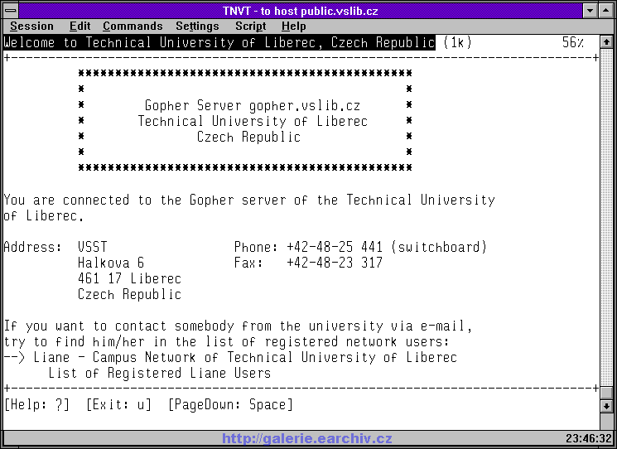Click the scrollbar down arrow
Screen dimensions: 617x449
pos(606,406)
